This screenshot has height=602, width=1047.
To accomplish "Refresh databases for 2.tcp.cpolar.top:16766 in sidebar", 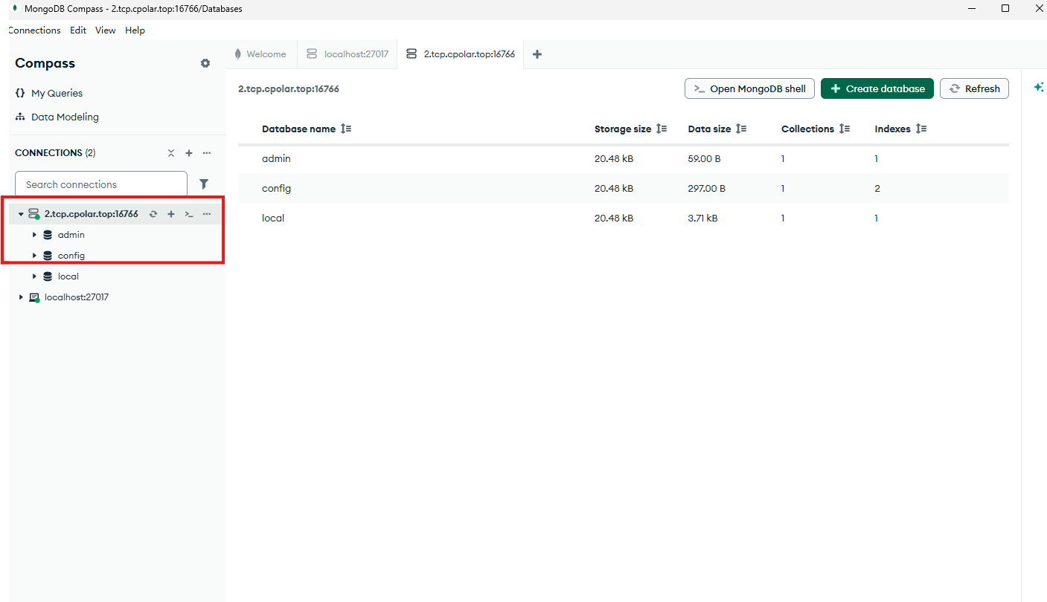I will 153,214.
